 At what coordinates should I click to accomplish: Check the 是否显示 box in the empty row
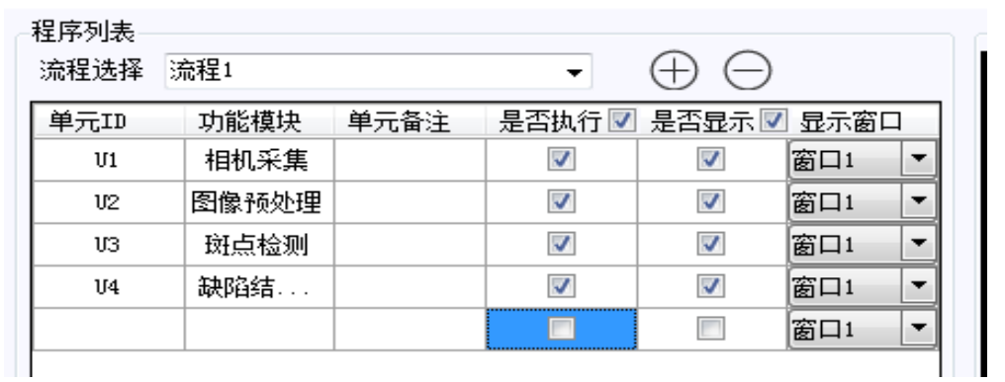coord(711,329)
